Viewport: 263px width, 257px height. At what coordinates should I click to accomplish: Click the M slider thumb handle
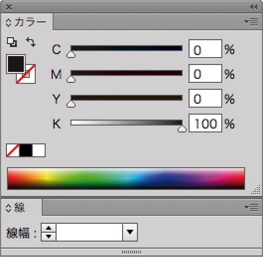[71, 79]
